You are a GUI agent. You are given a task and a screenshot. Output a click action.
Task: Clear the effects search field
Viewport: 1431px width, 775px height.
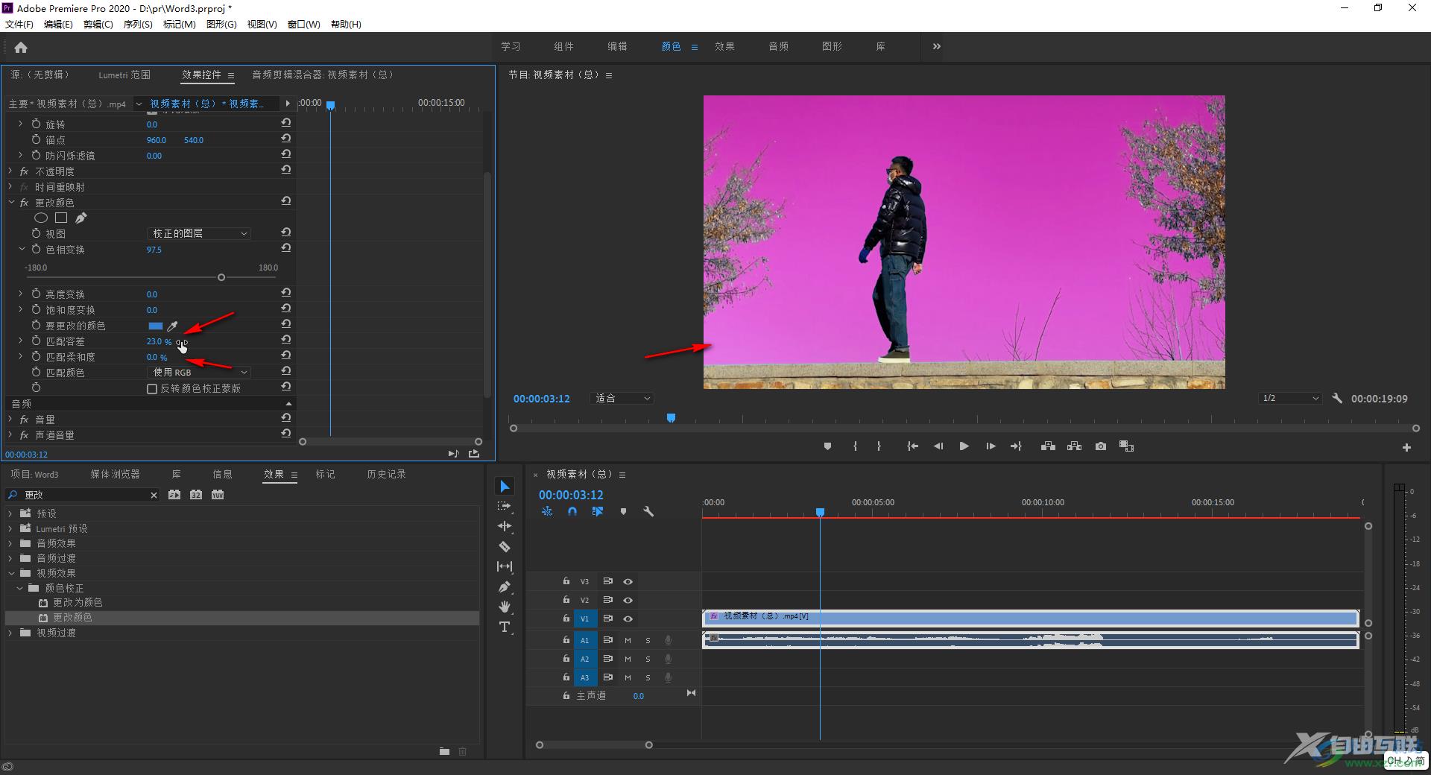click(154, 495)
